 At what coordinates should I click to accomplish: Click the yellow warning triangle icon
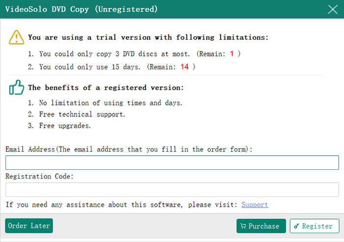[x=16, y=37]
